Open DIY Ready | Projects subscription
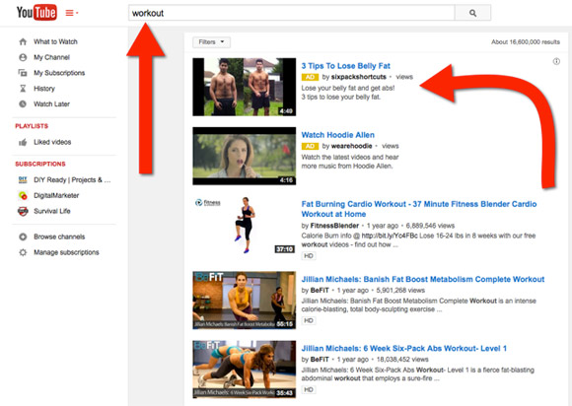Screen dimensions: 572x406 tap(72, 179)
